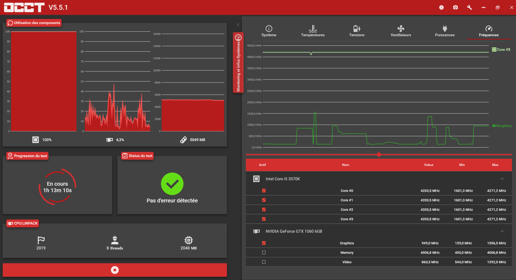The height and width of the screenshot is (280, 516).
Task: Click the En cours circular progress indicator
Action: (x=58, y=187)
